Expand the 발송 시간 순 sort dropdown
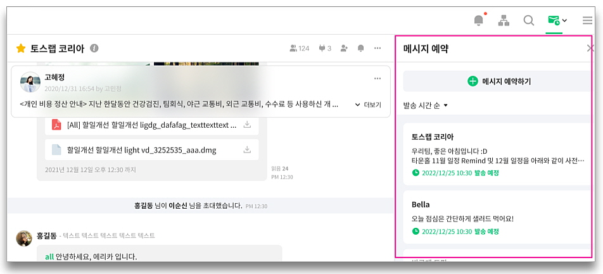Screen dimensions: 603x274 [426, 105]
